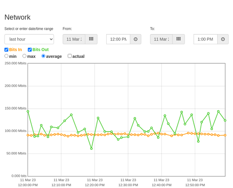The image size is (233, 188).
Task: Click the Select or enter date/time range label
Action: [x=29, y=29]
